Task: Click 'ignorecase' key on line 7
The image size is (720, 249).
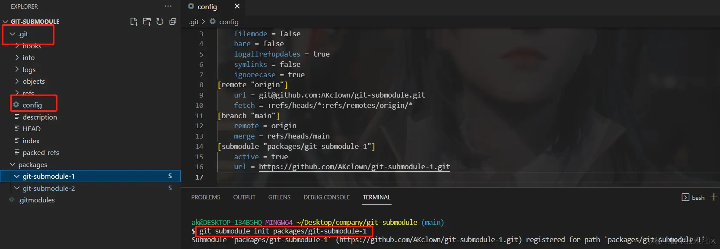Action: coord(255,75)
